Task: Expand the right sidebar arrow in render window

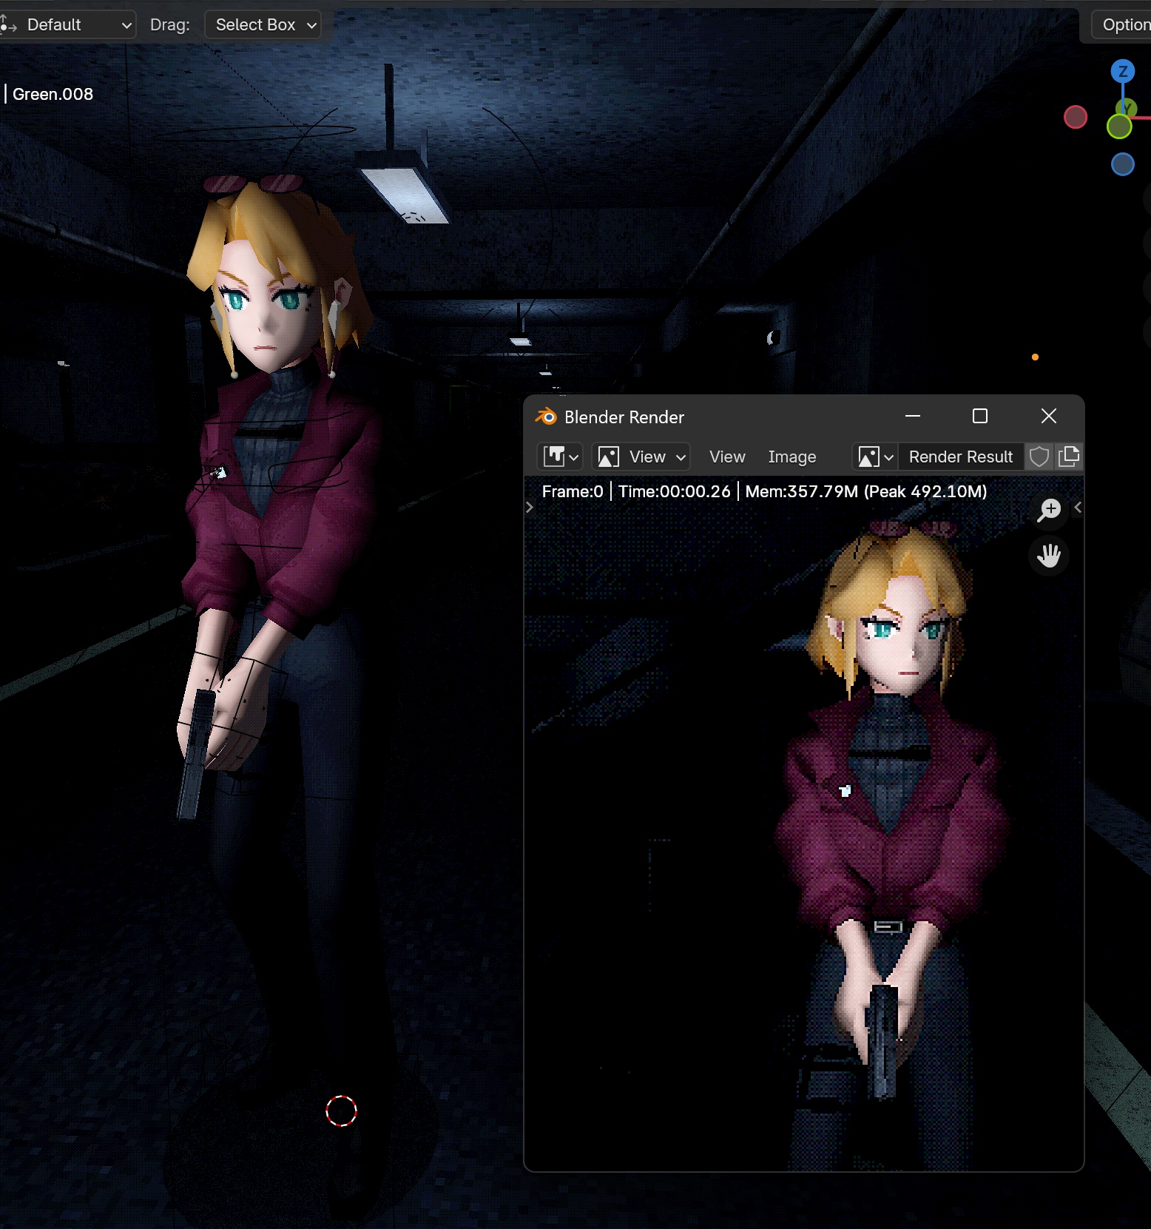Action: click(1078, 508)
